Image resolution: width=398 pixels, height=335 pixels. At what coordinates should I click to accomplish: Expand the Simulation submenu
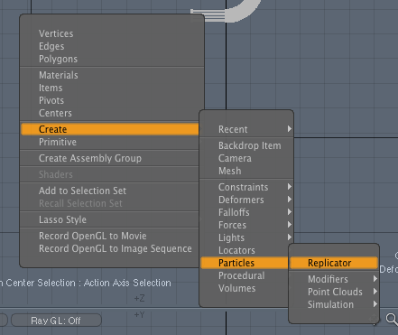[x=334, y=304]
